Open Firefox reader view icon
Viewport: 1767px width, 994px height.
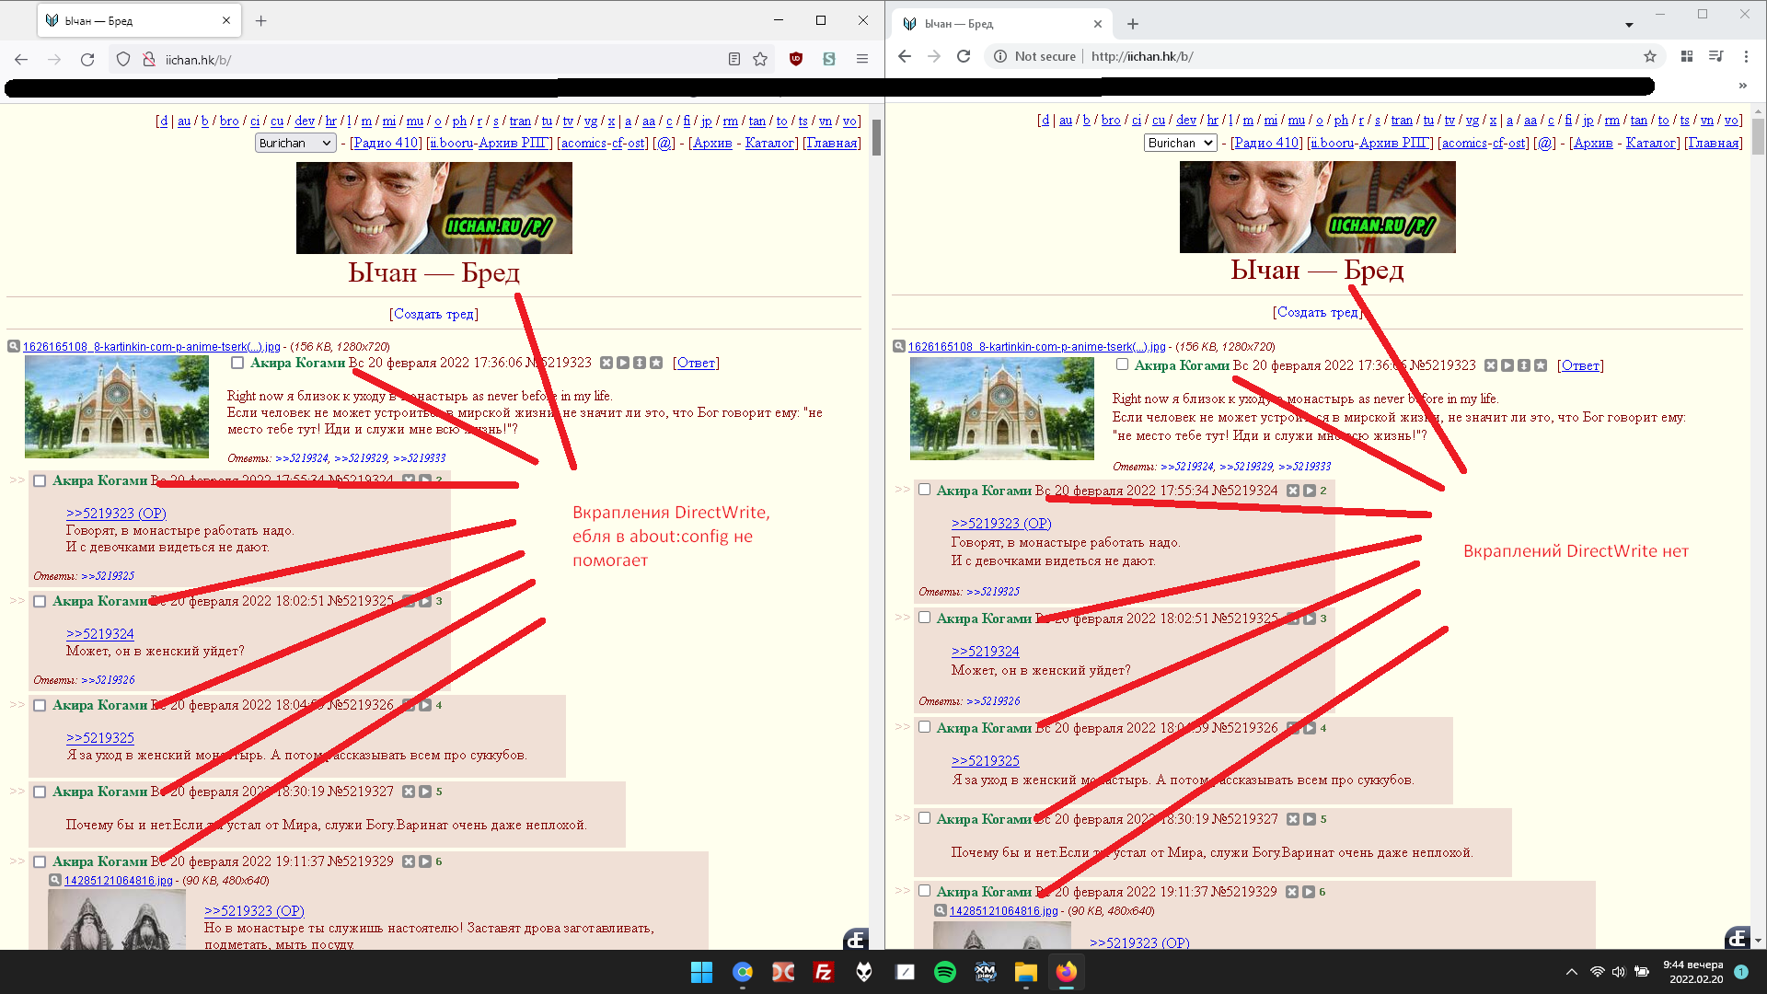[733, 60]
